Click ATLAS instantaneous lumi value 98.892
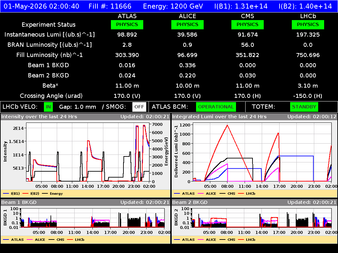The image size is (338, 253). 127,35
